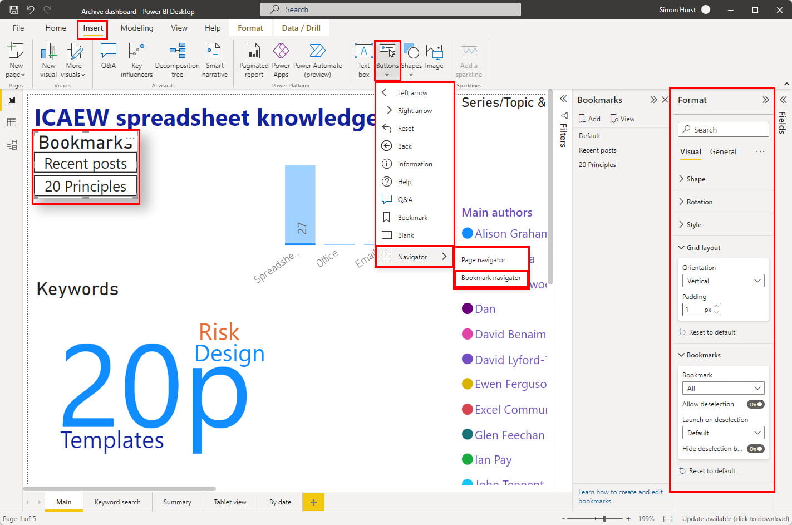Open the Bookmark dropdown set to All

(x=723, y=388)
